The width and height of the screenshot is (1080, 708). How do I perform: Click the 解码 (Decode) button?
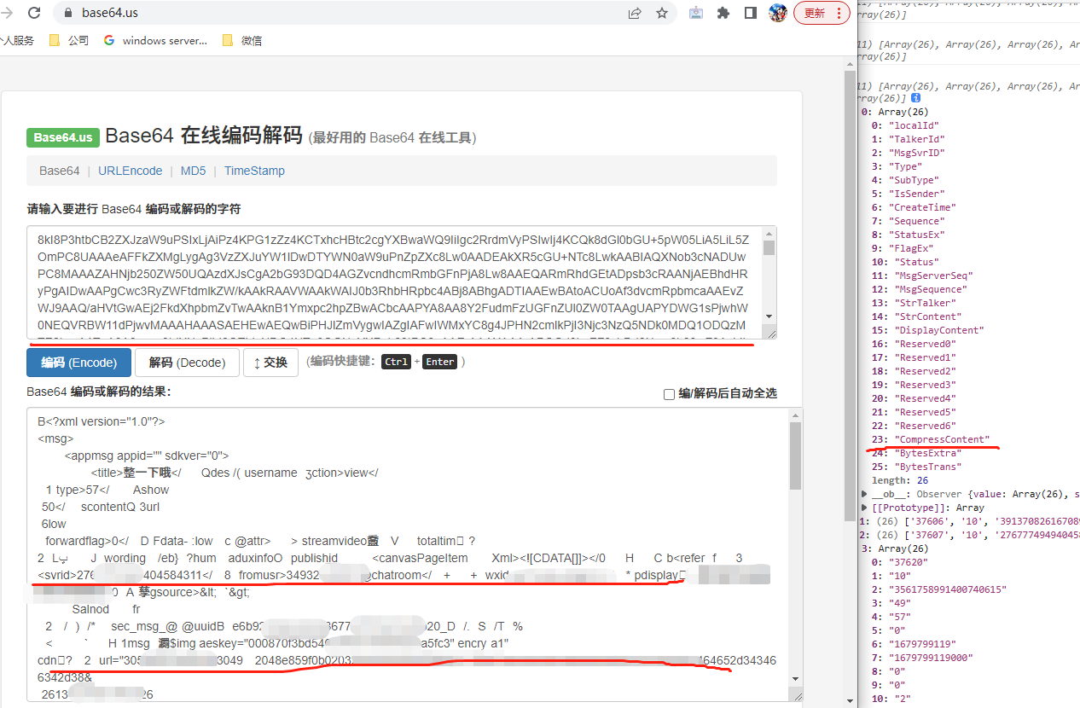[x=187, y=362]
